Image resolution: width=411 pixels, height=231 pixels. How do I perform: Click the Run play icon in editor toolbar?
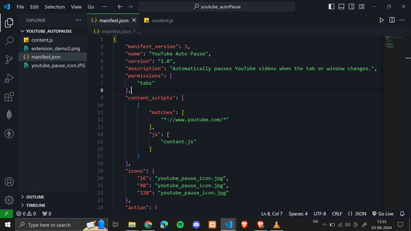[x=382, y=20]
